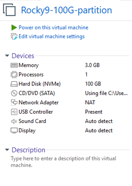Viewport: 132px width, 186px height.
Task: Click the green Power on play icon
Action: [14, 28]
